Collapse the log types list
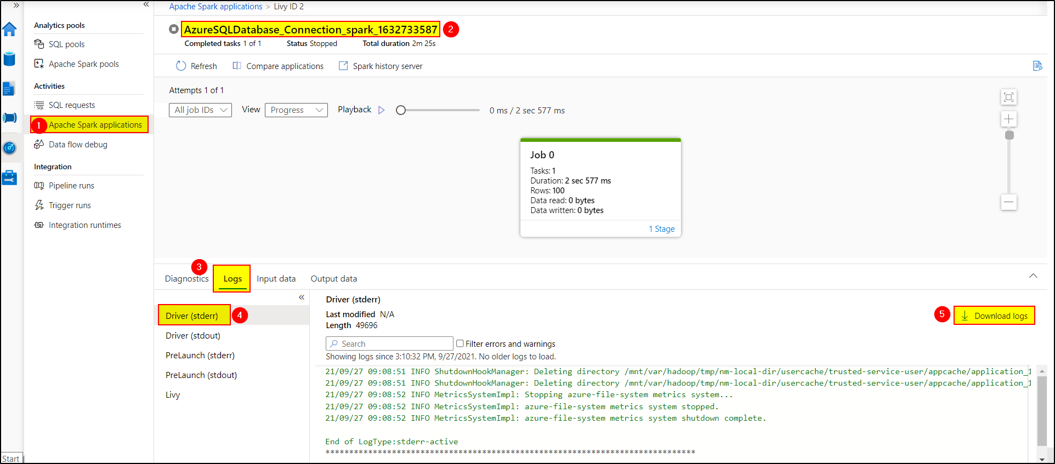 (302, 297)
